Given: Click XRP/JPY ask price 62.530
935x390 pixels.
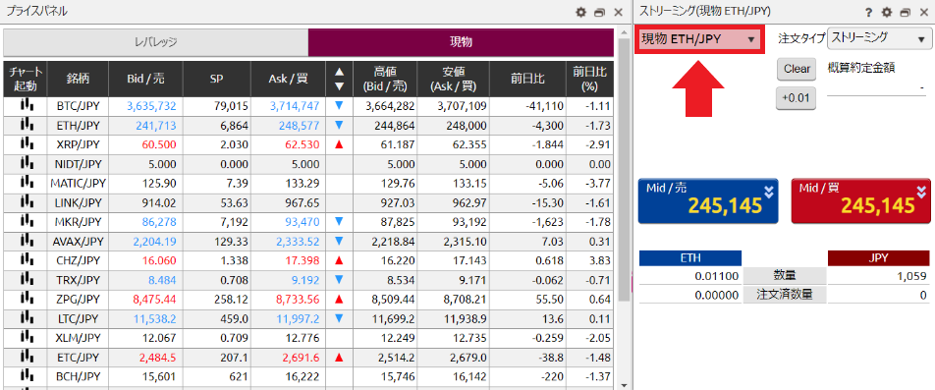Looking at the screenshot, I should 302,144.
